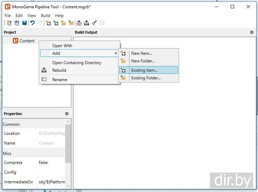Open the Properties panel gear menu

(67, 114)
